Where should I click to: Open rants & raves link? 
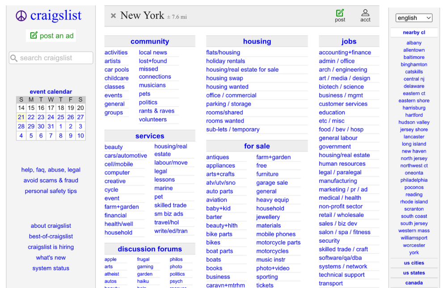[156, 111]
